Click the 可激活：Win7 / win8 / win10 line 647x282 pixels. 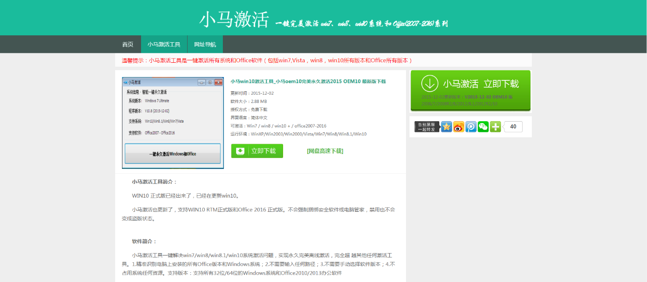tap(278, 126)
